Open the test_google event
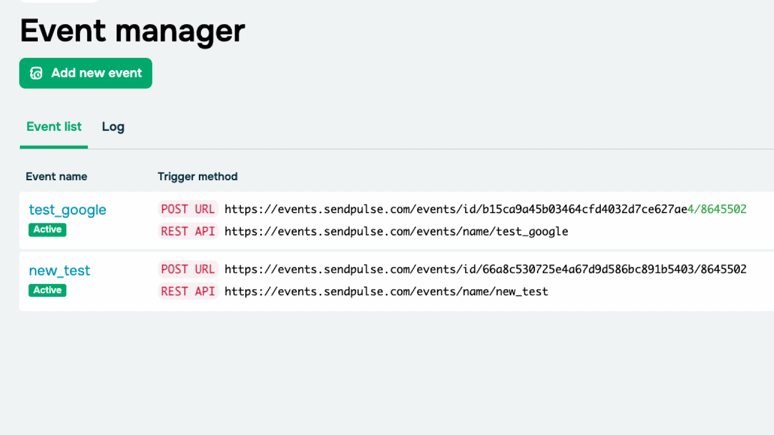The height and width of the screenshot is (435, 774). (67, 210)
